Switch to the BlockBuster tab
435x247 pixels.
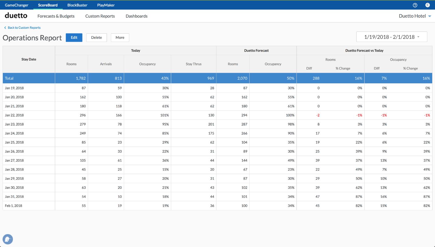pyautogui.click(x=77, y=5)
